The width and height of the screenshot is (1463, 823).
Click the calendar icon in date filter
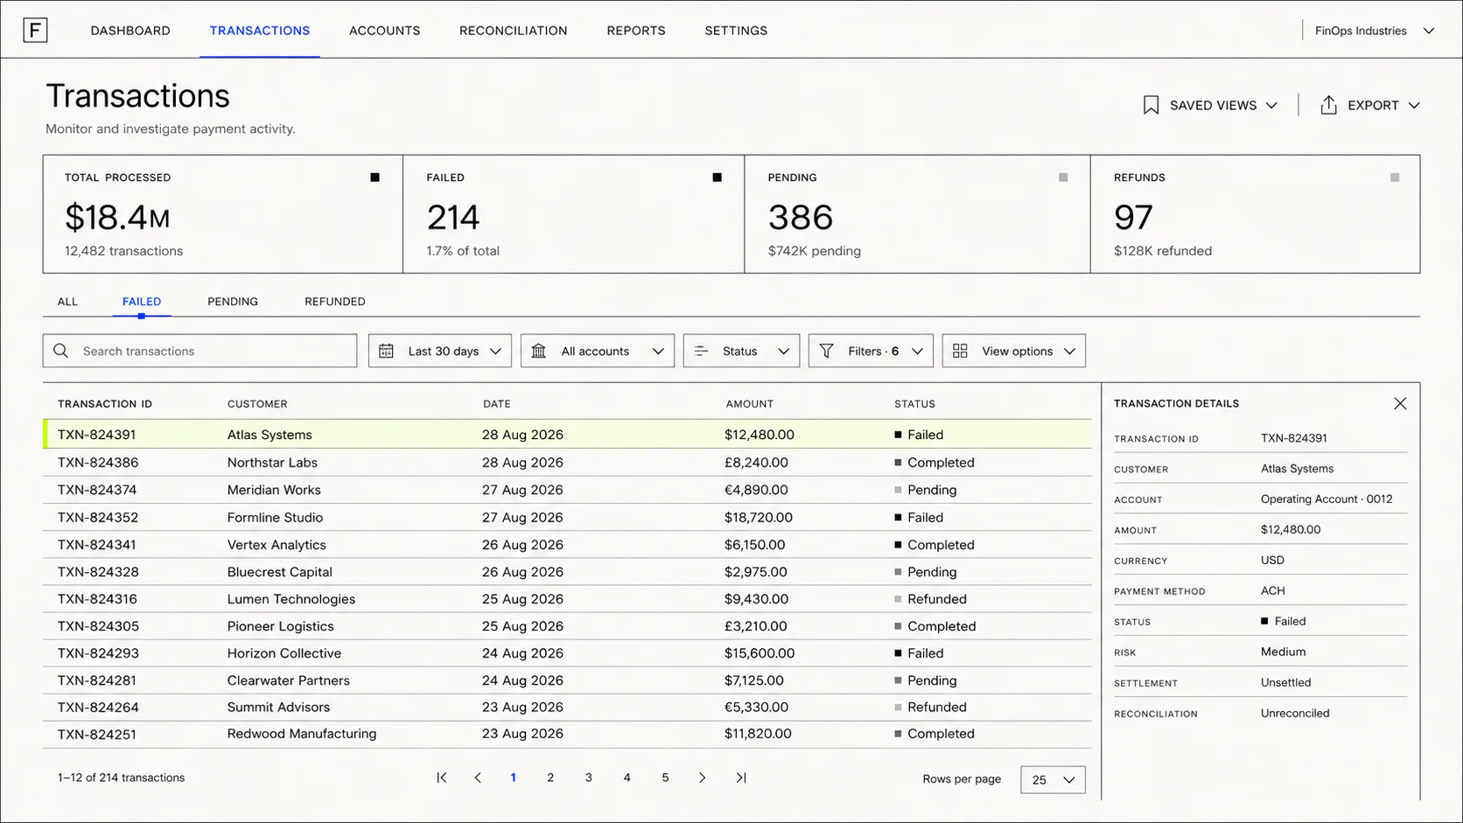coord(386,351)
